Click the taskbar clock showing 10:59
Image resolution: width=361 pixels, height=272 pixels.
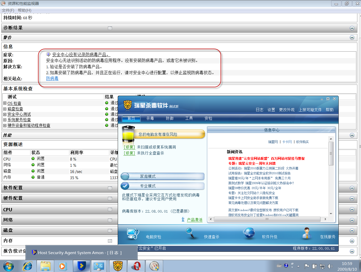(347, 263)
